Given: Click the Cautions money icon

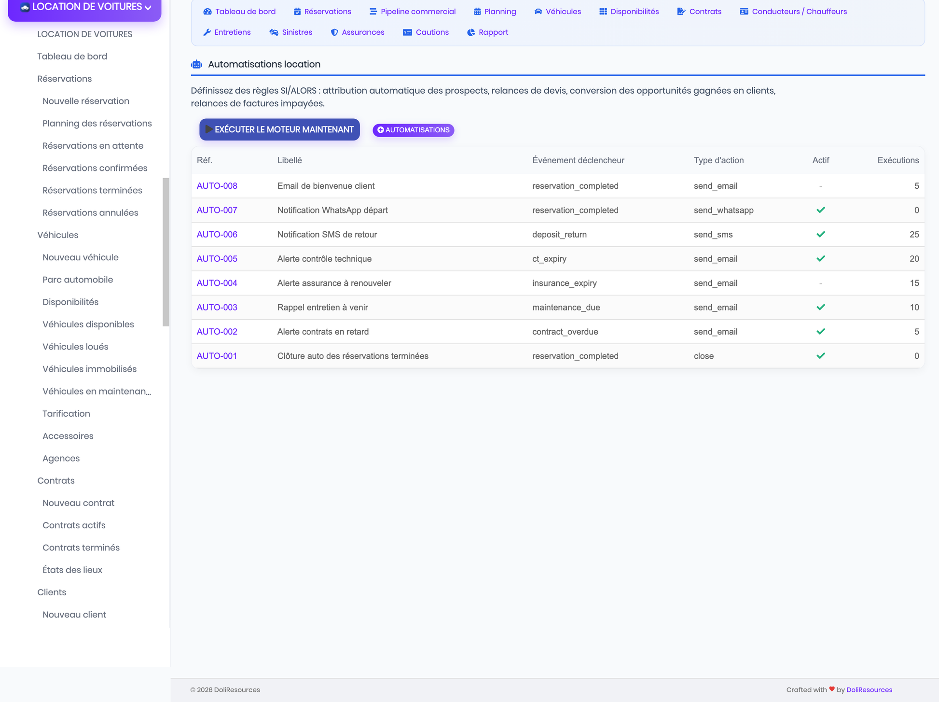Looking at the screenshot, I should [x=407, y=32].
